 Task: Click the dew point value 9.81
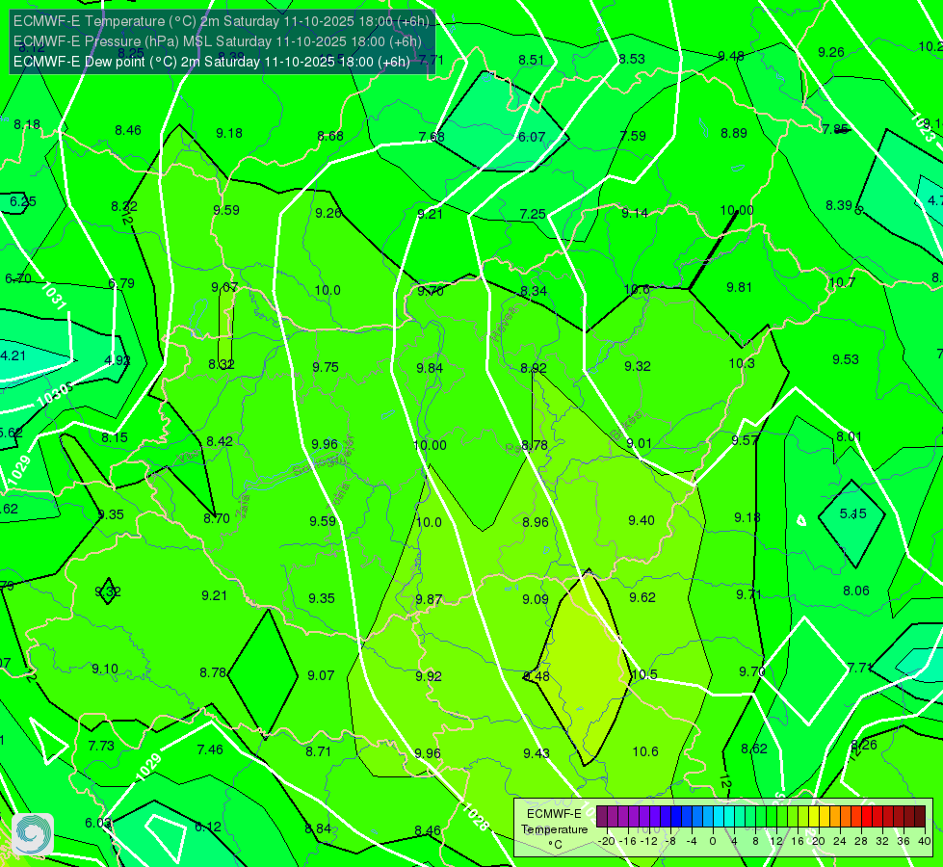(739, 287)
